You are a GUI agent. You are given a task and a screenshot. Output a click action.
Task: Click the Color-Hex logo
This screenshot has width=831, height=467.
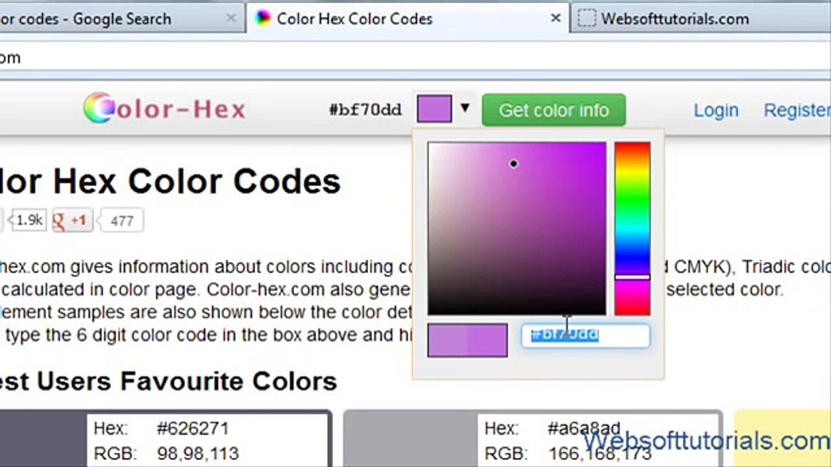(165, 108)
